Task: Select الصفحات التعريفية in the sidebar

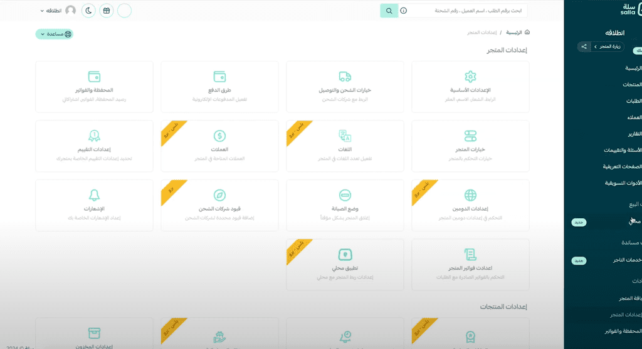Action: (x=623, y=166)
